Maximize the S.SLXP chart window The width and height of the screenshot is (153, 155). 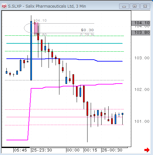point(134,6)
